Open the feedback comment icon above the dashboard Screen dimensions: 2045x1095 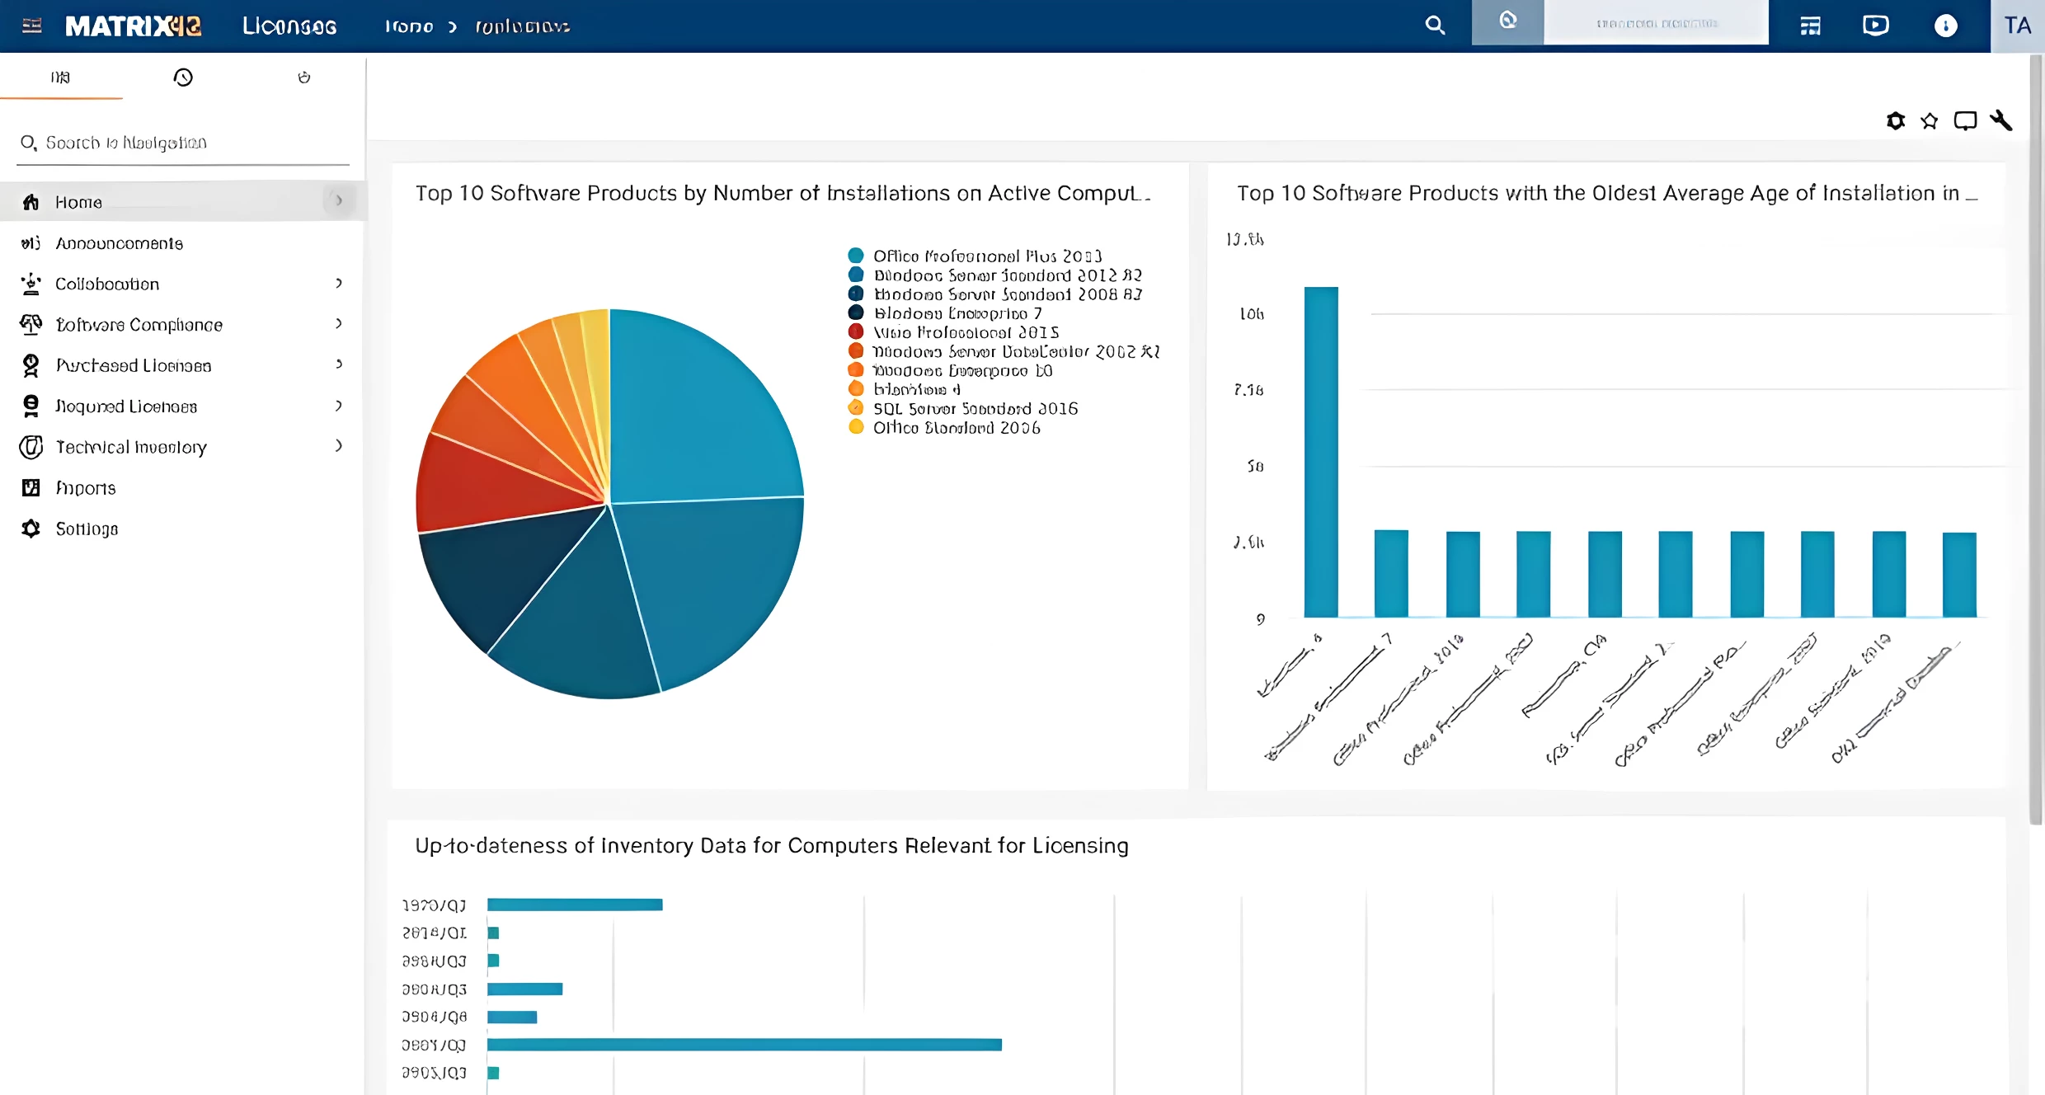[1967, 120]
